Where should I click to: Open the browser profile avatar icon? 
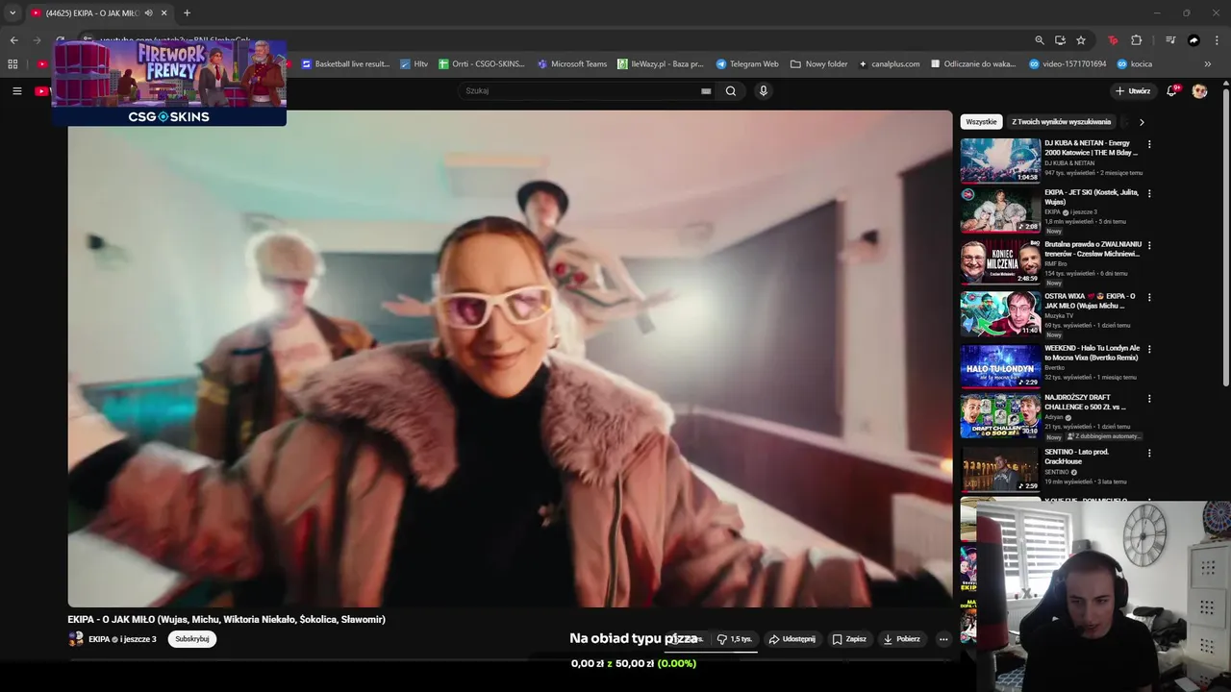(x=1193, y=40)
